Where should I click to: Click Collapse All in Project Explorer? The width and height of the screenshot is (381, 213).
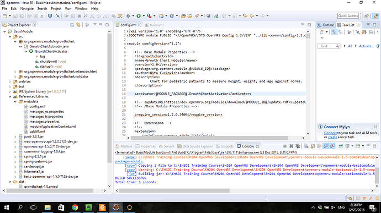pyautogui.click(x=72, y=25)
